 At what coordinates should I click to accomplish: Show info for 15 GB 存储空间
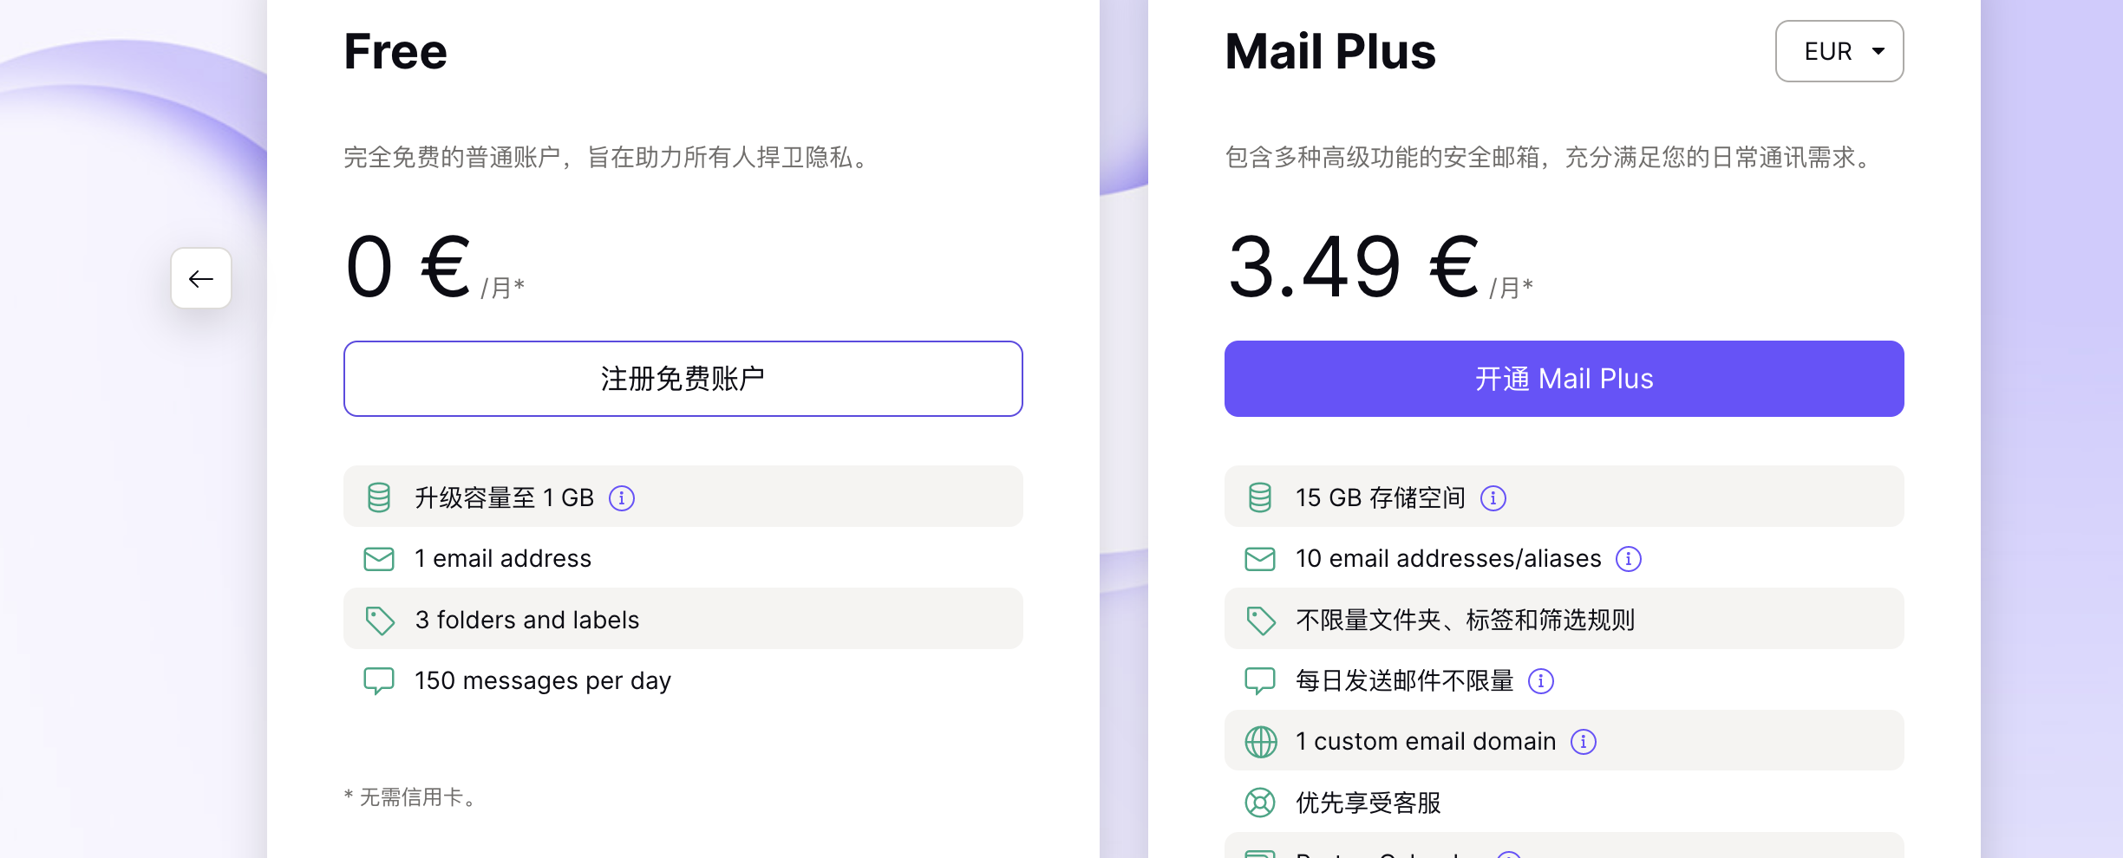tap(1493, 498)
